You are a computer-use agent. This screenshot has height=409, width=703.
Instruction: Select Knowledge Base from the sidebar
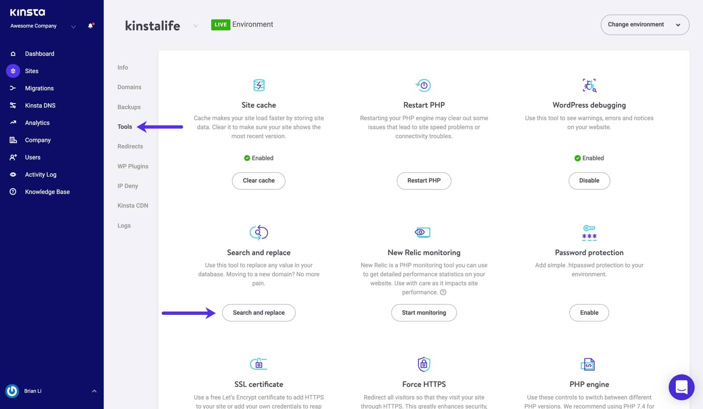pos(47,192)
